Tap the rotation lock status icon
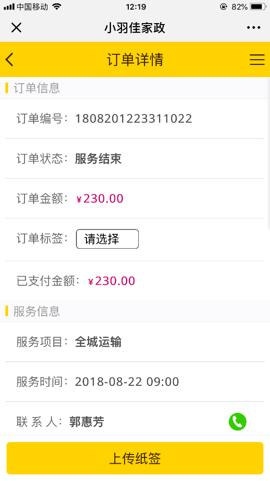The image size is (270, 481). [x=224, y=6]
